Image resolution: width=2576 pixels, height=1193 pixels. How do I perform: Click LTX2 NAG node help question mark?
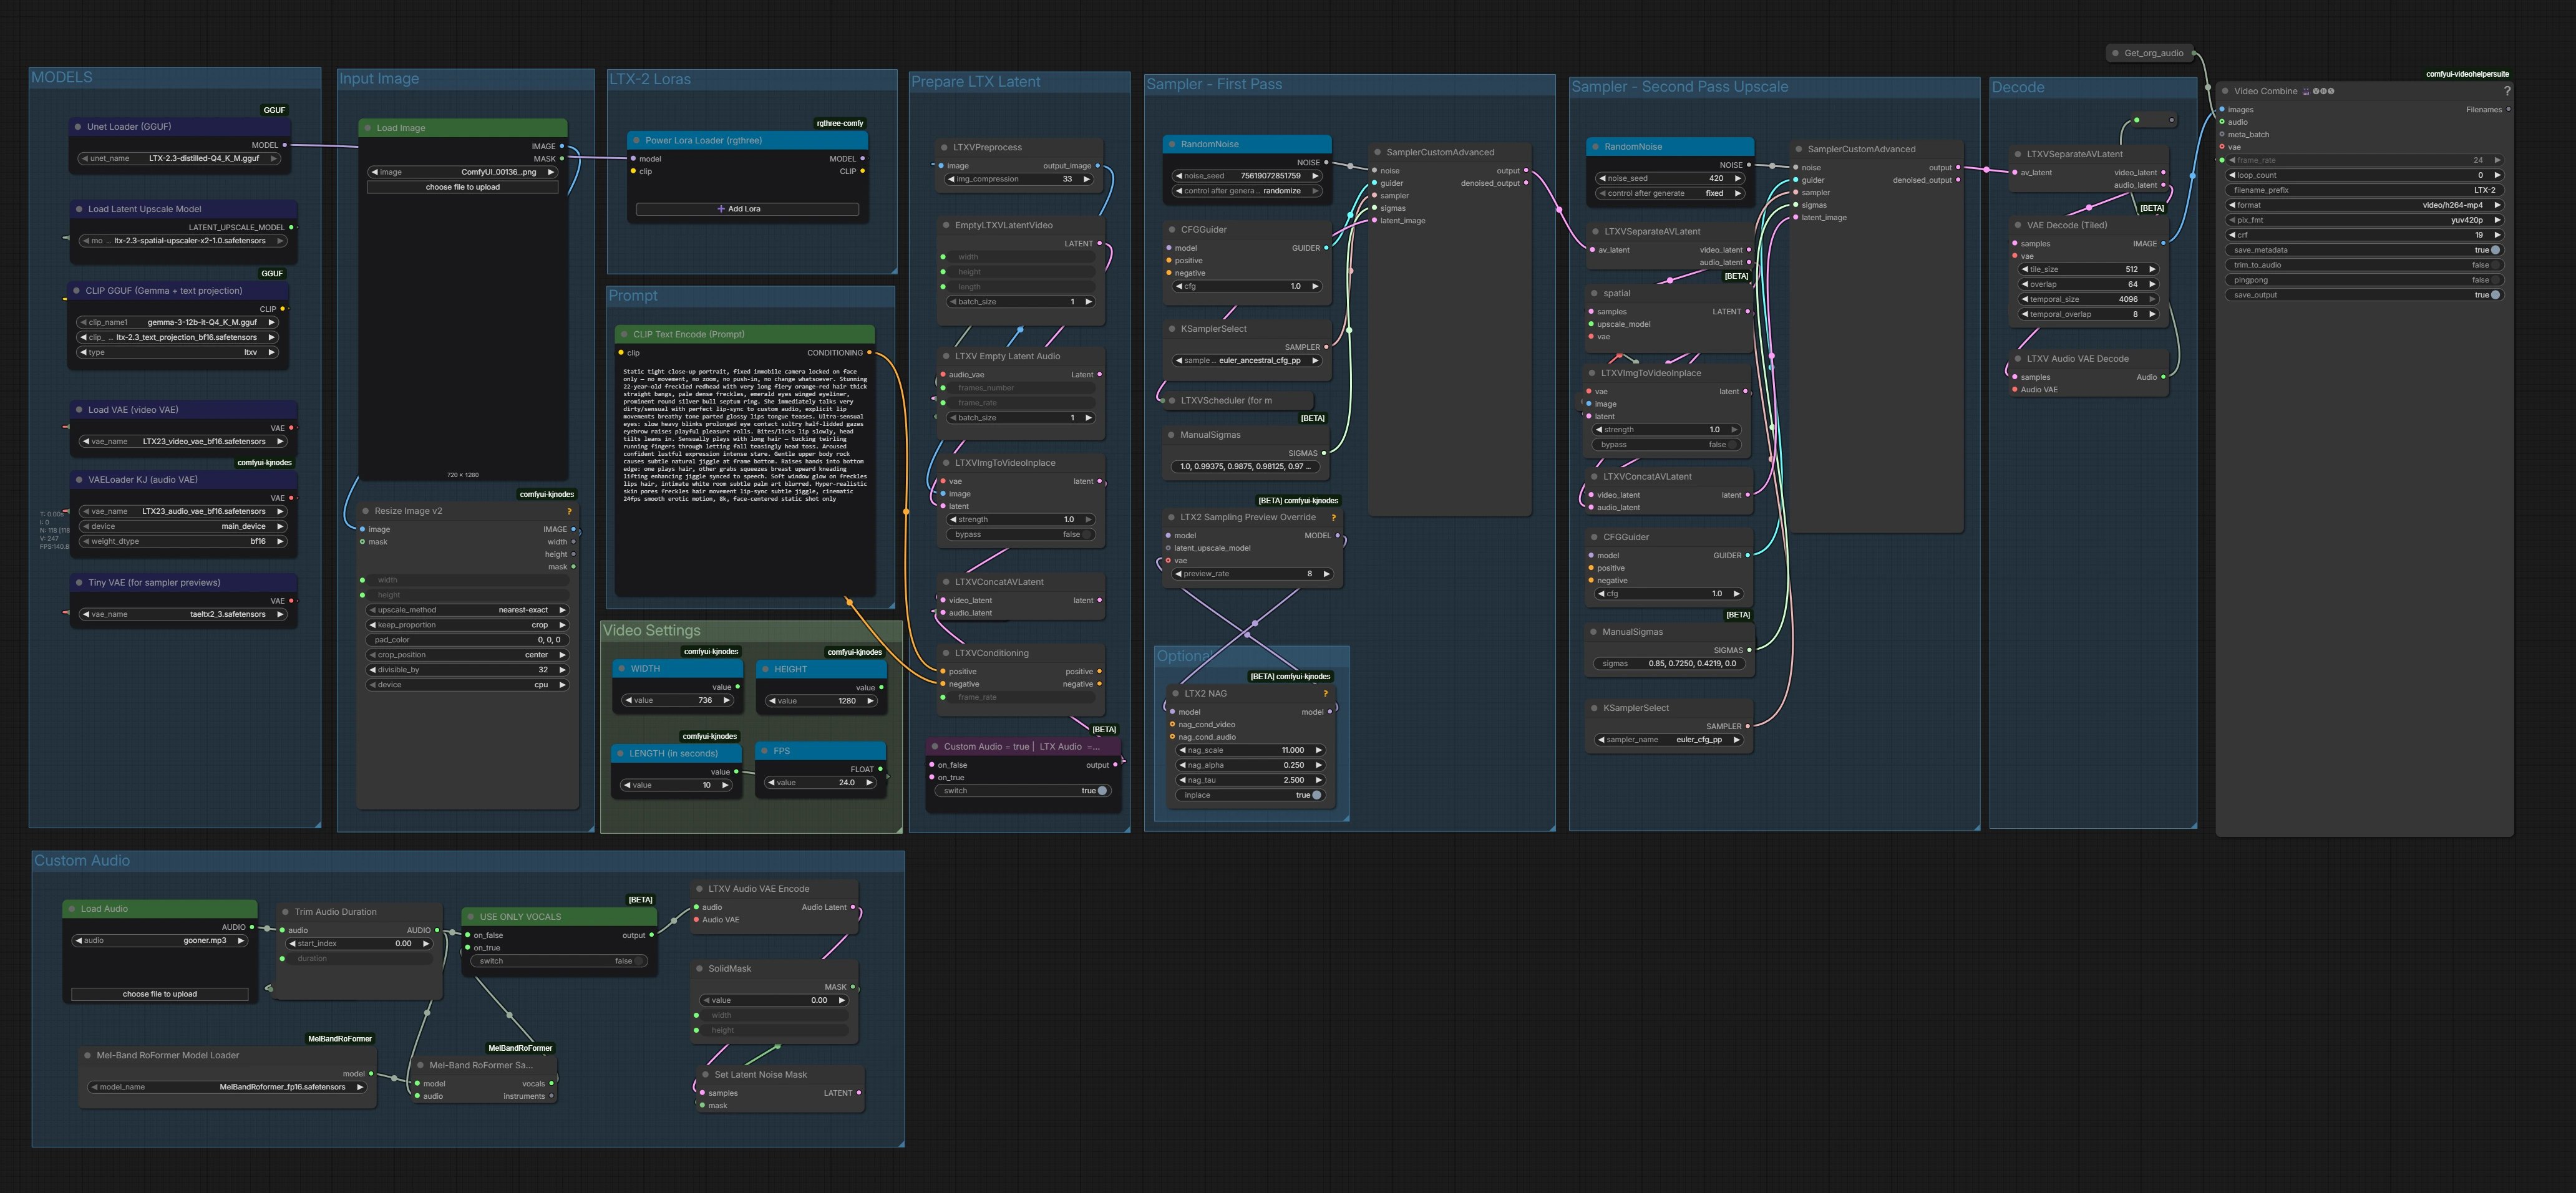pyautogui.click(x=1325, y=693)
